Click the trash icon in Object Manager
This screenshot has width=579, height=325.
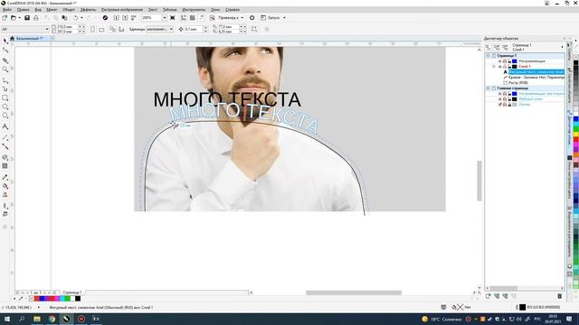click(x=559, y=296)
